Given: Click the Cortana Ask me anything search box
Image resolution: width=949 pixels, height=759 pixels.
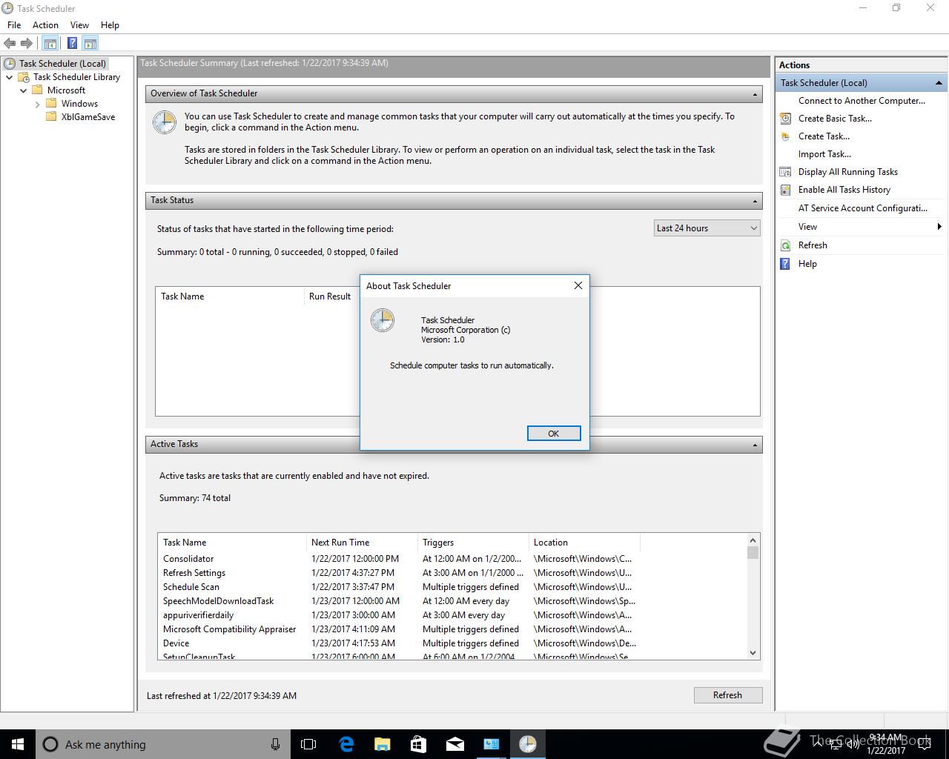Looking at the screenshot, I should pyautogui.click(x=162, y=744).
